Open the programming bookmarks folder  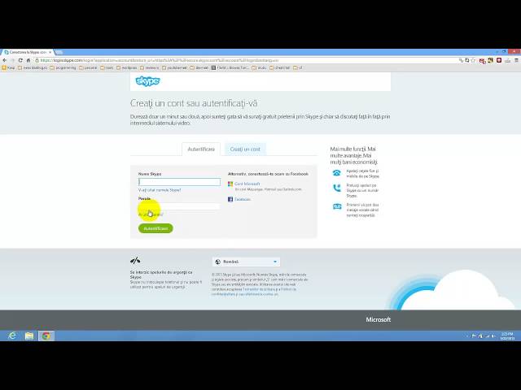click(x=63, y=67)
